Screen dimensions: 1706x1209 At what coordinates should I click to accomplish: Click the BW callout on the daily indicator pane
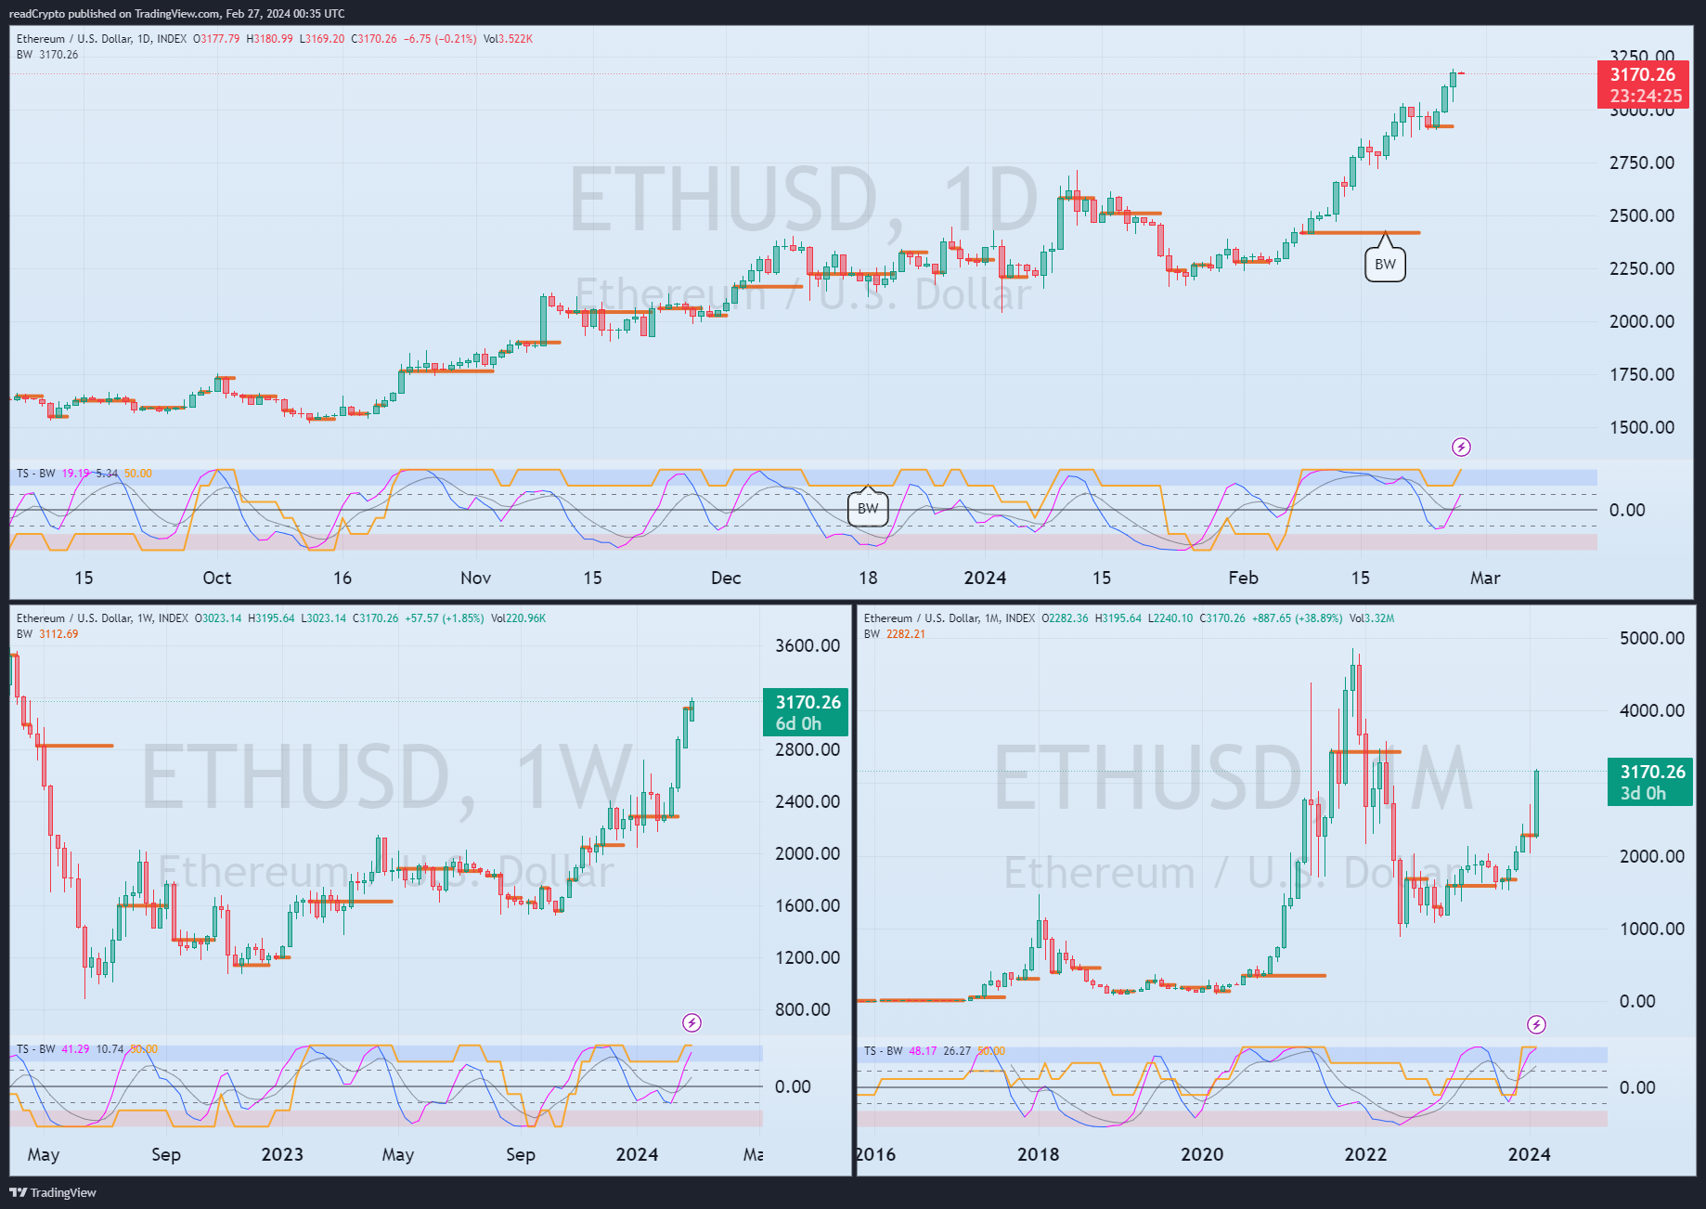tap(868, 509)
